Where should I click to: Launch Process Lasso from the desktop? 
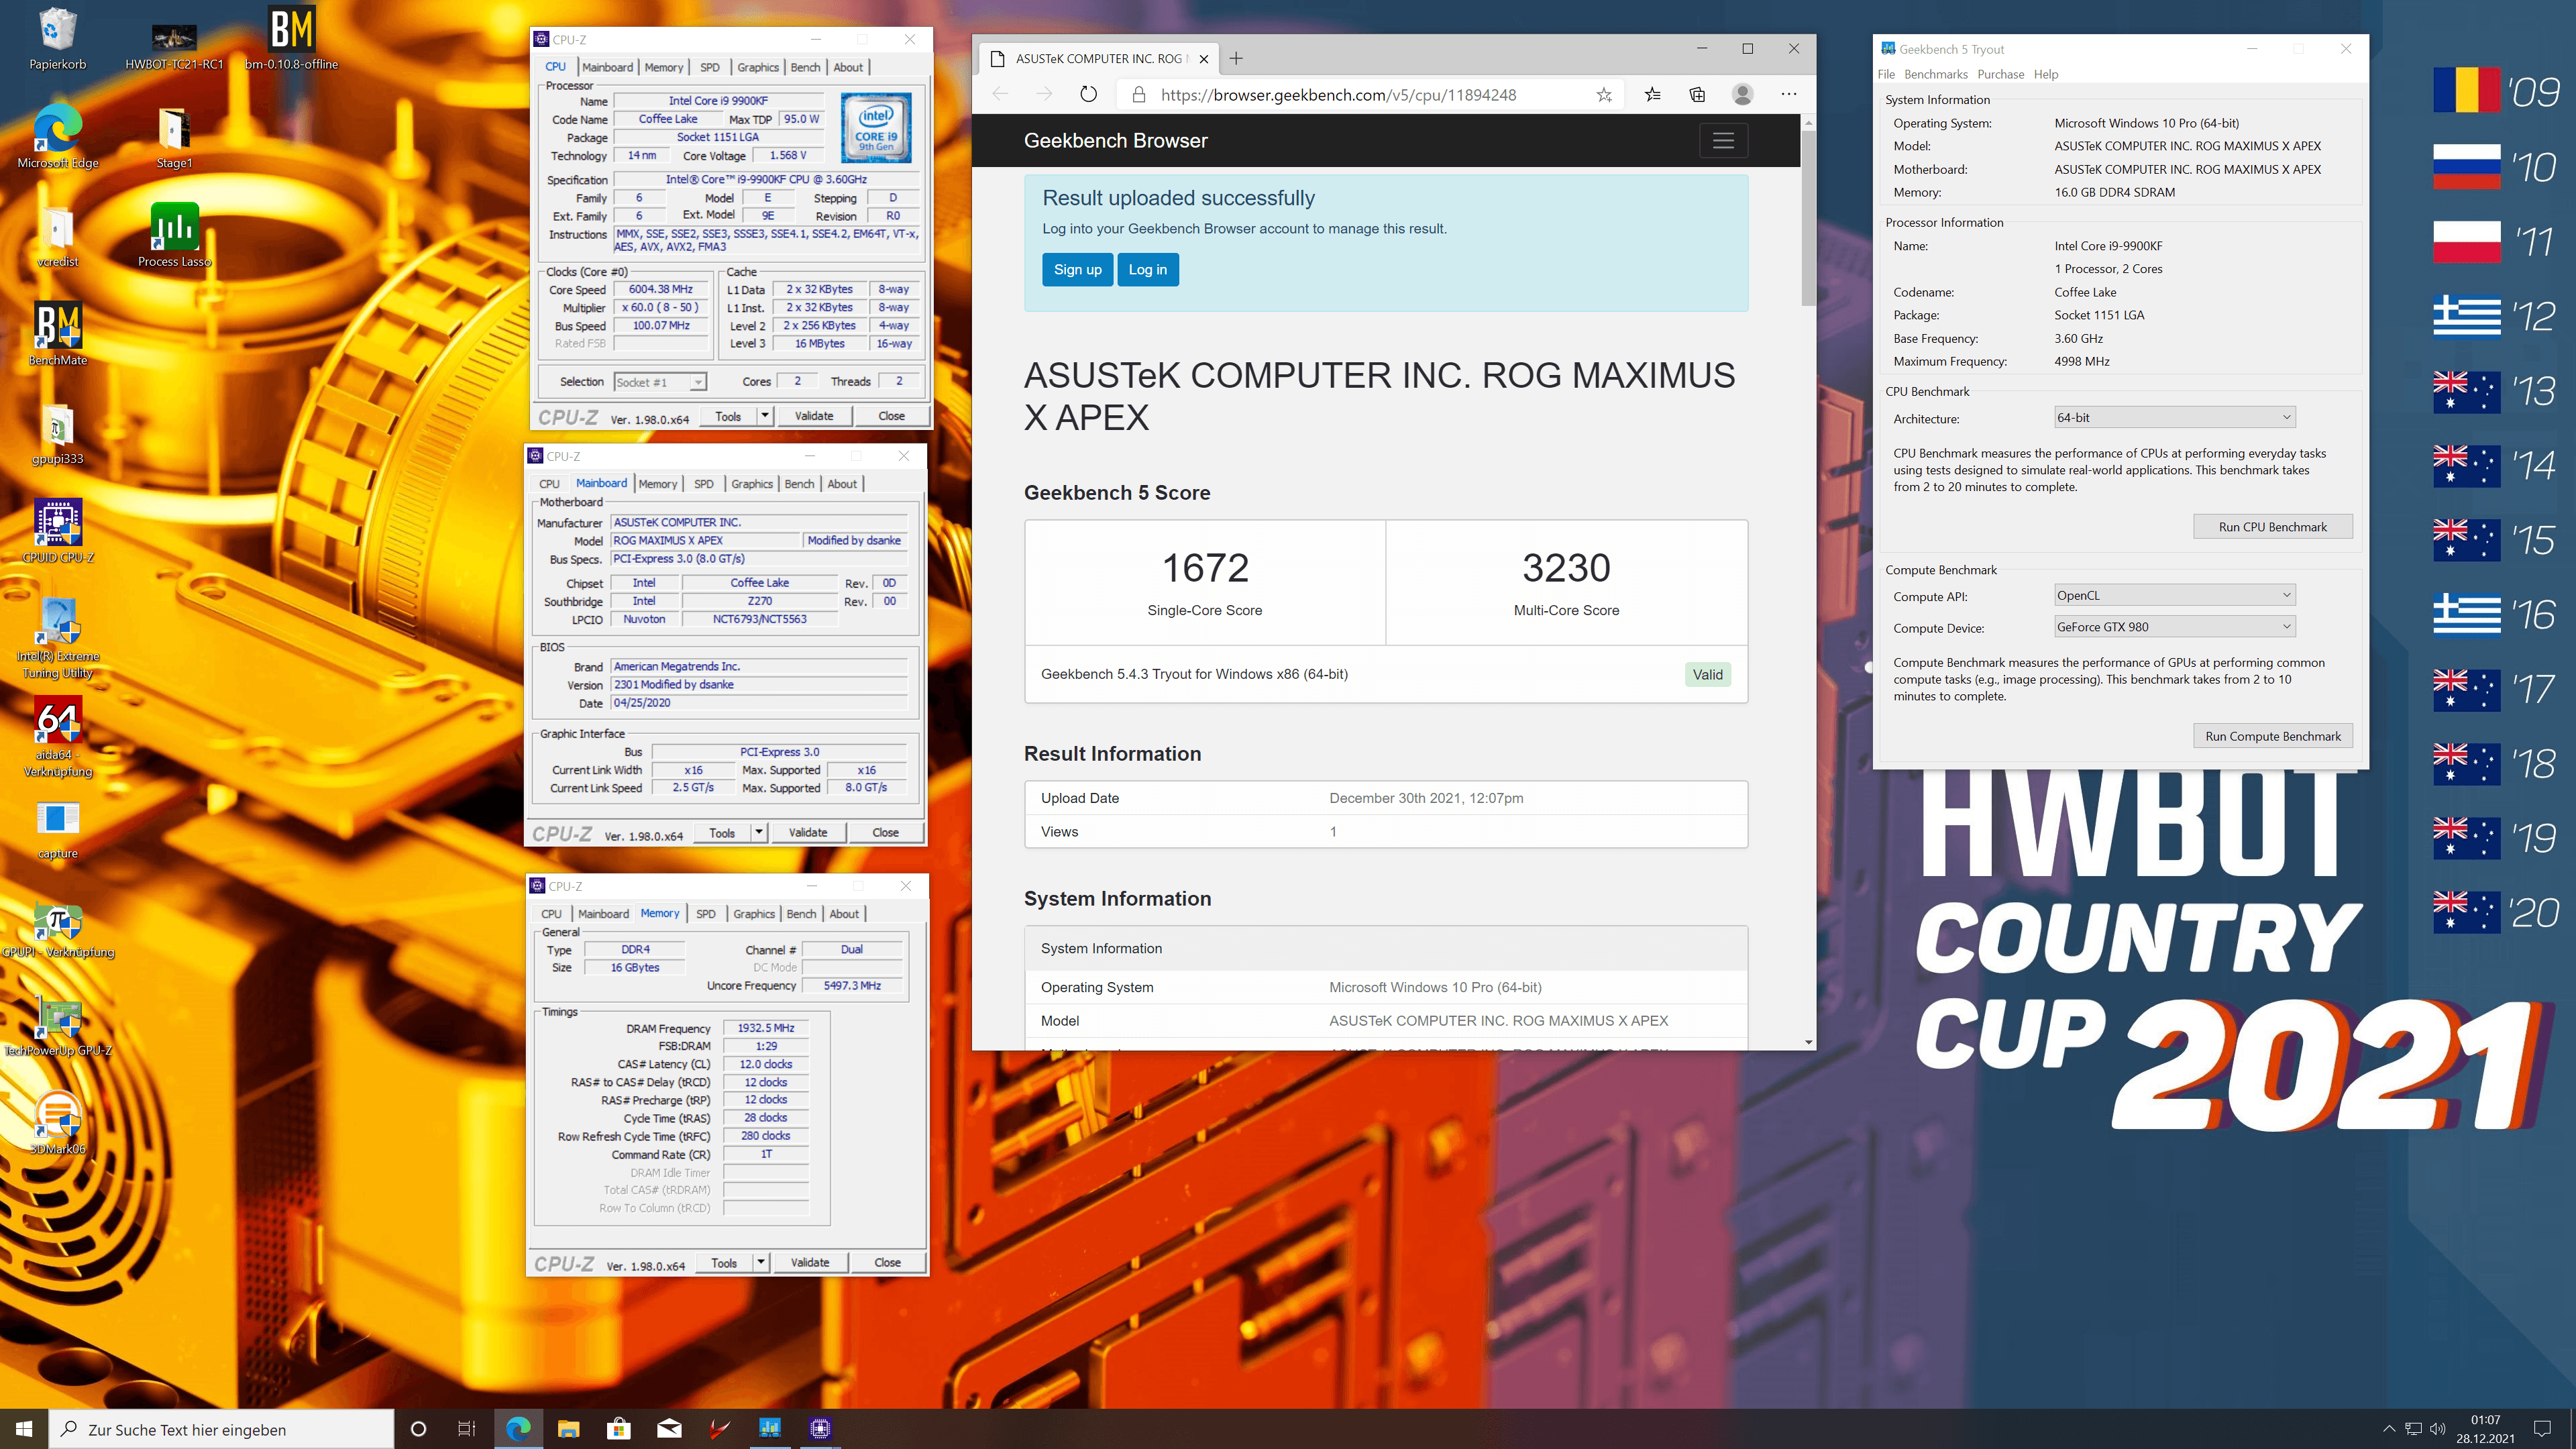[x=174, y=236]
